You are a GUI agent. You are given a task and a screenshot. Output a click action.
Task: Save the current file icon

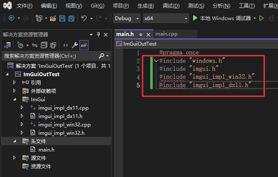pos(62,18)
